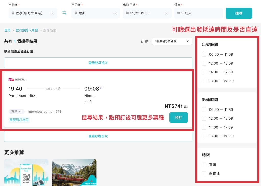Click the price NT$741 起
This screenshot has height=186, width=261.
click(x=176, y=106)
